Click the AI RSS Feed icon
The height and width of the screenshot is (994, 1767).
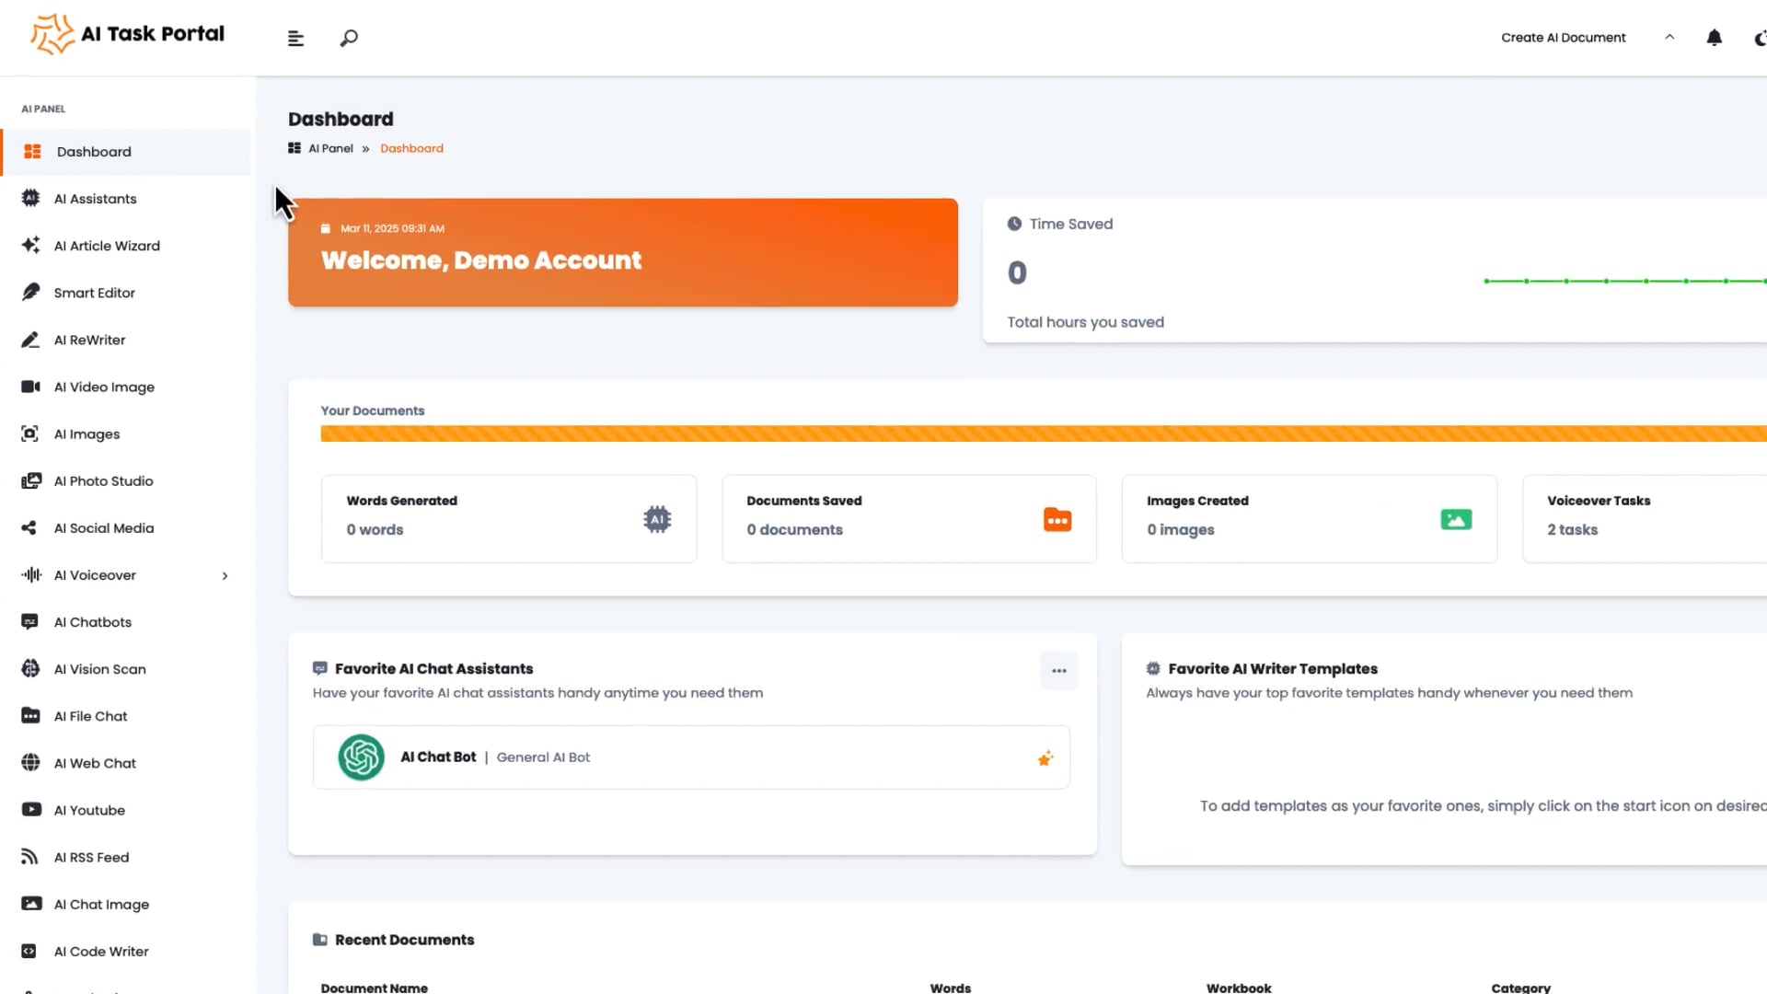point(30,857)
